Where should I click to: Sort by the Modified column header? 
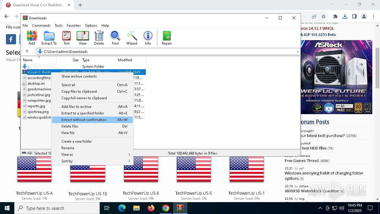click(131, 60)
